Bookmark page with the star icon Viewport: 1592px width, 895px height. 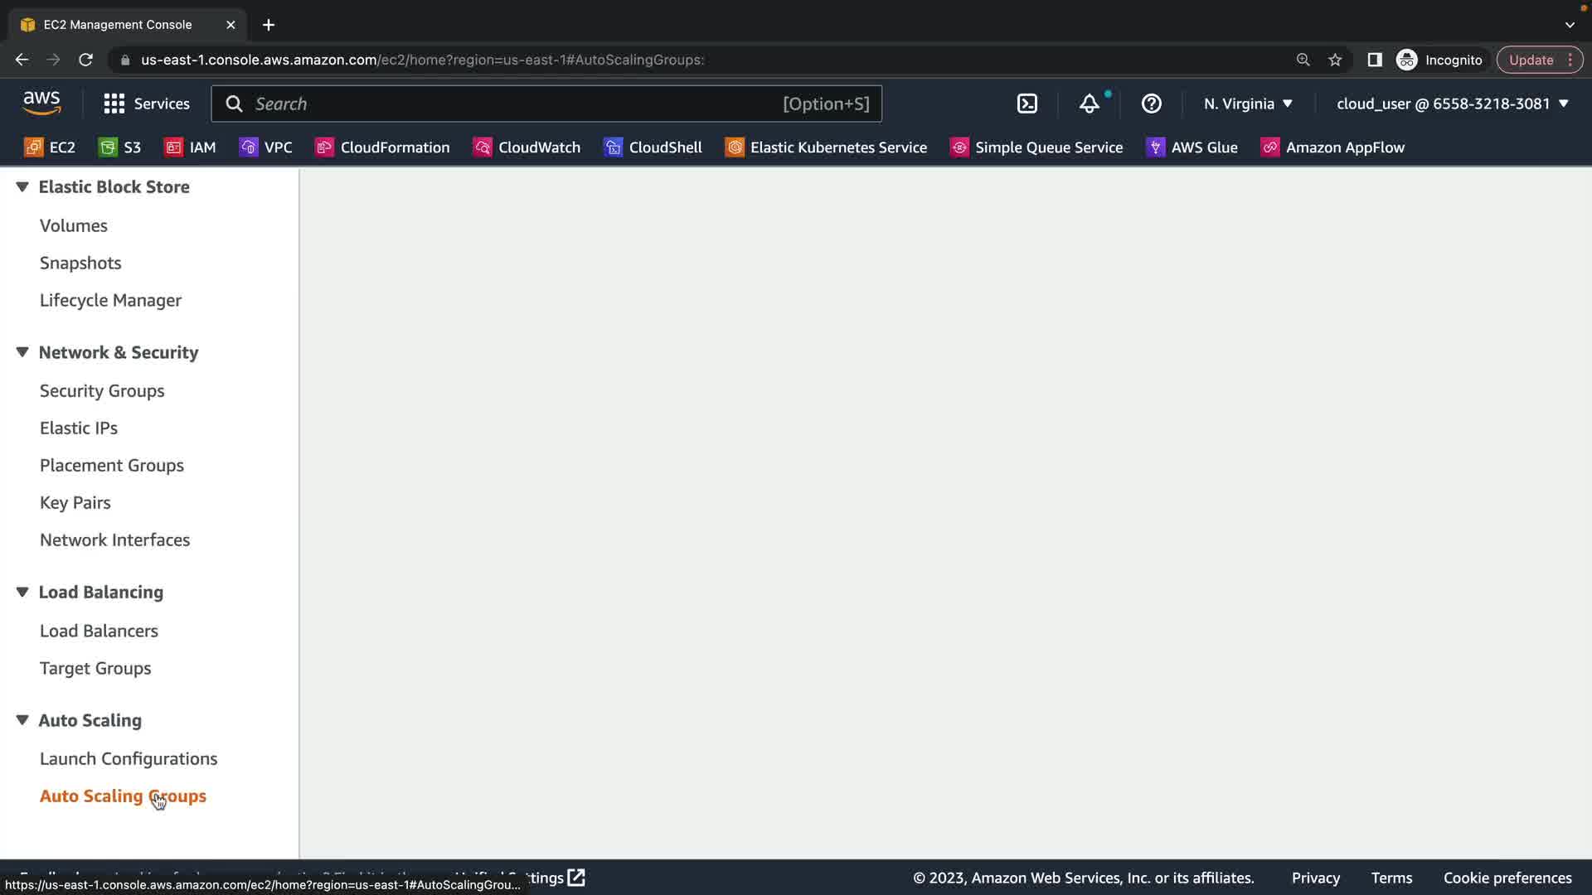[1335, 60]
